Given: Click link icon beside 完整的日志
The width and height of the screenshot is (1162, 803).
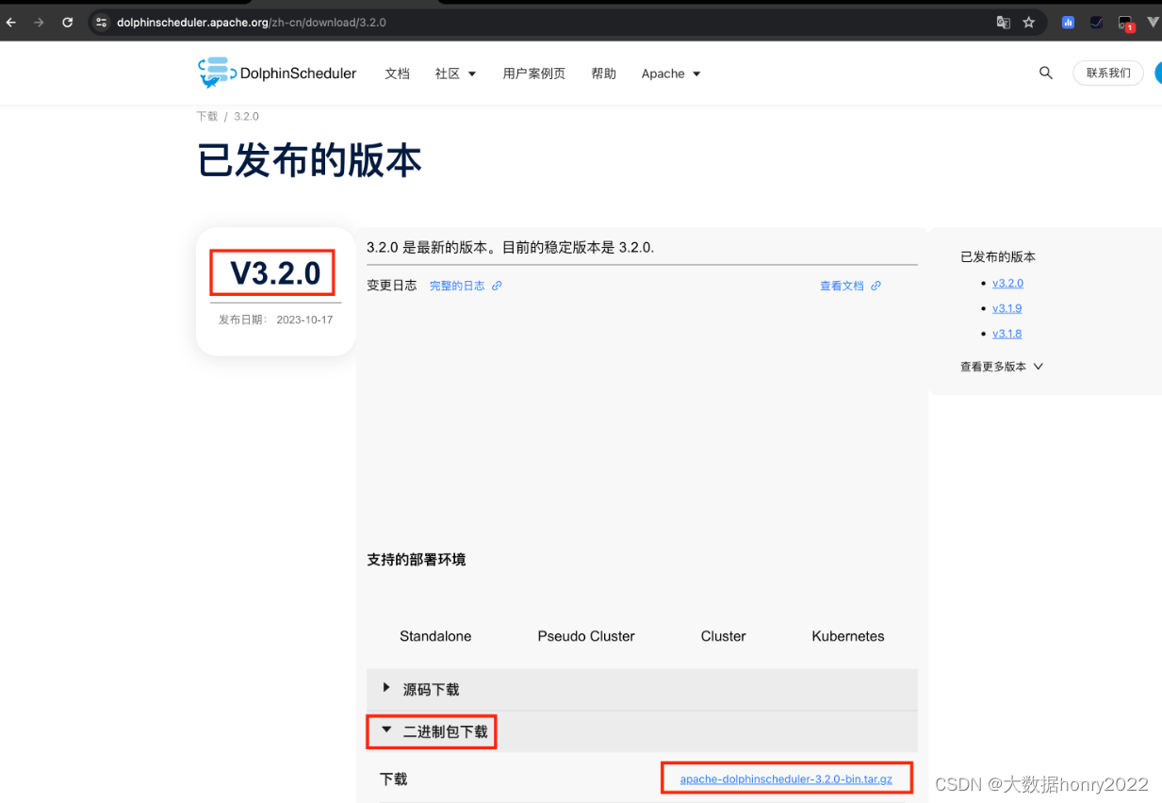Looking at the screenshot, I should coord(497,286).
